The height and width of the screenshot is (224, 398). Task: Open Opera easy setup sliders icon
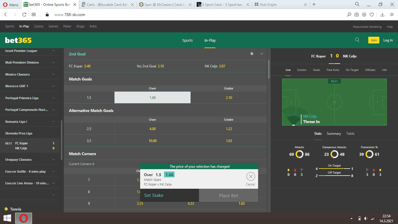(x=392, y=15)
